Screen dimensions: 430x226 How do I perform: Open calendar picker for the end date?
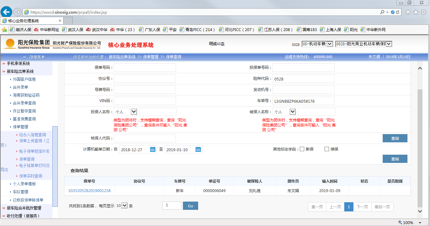pyautogui.click(x=198, y=149)
